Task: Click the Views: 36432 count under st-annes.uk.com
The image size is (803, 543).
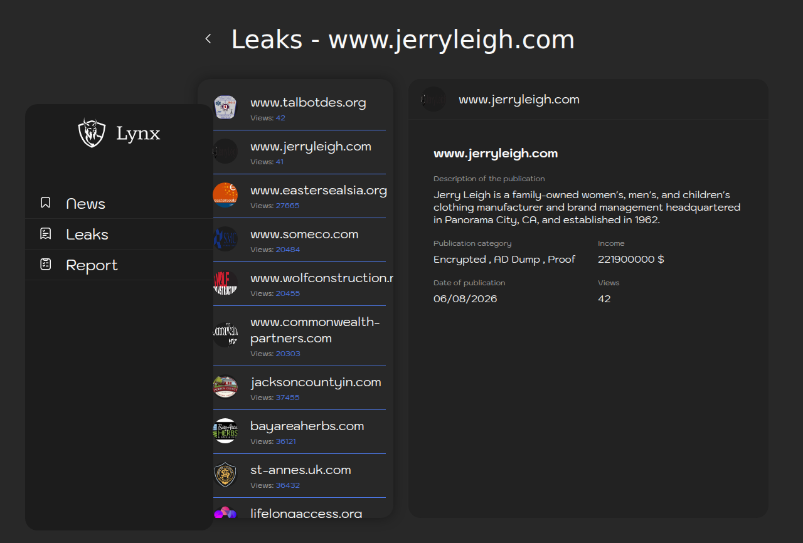Action: click(275, 485)
